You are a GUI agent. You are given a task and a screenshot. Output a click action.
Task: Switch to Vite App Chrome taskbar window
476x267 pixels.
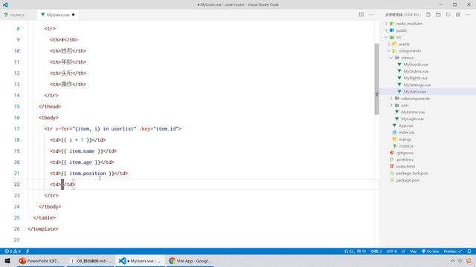190,261
